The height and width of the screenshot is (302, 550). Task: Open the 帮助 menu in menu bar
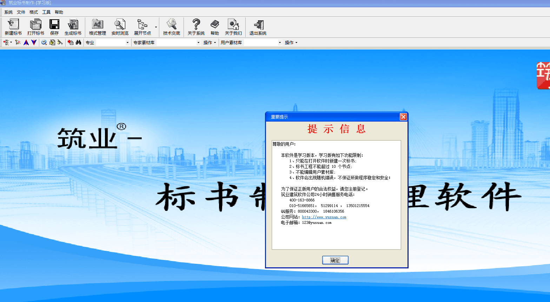pyautogui.click(x=59, y=12)
